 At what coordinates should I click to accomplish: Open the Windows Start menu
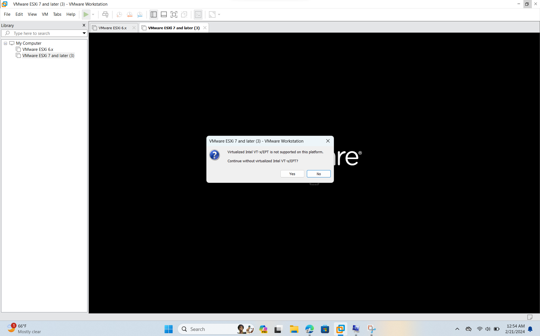click(168, 329)
